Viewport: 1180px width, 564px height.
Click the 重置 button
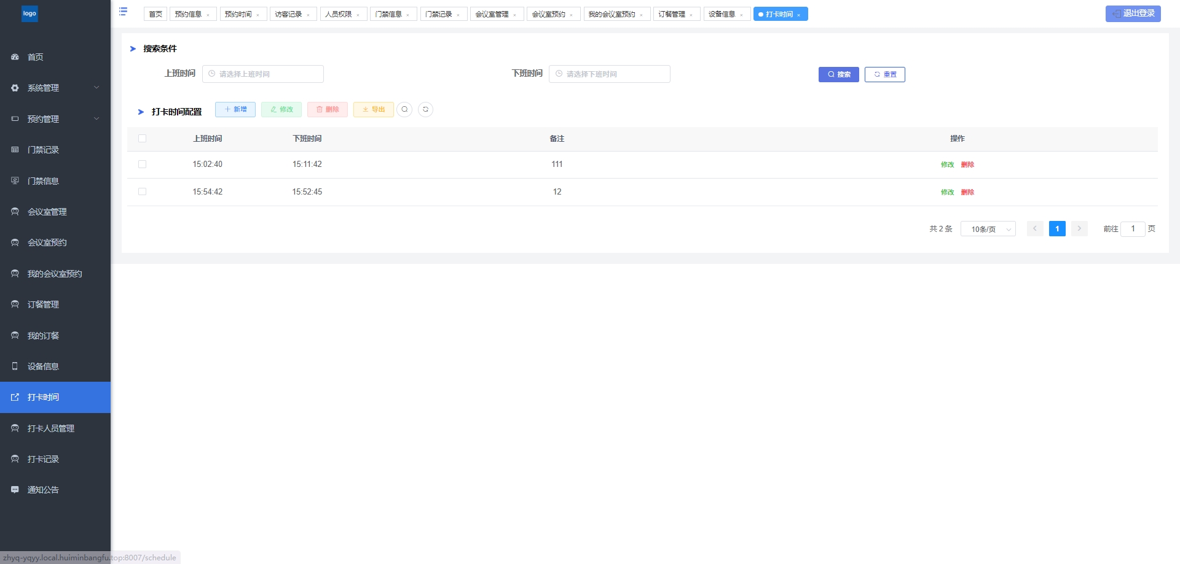point(884,74)
